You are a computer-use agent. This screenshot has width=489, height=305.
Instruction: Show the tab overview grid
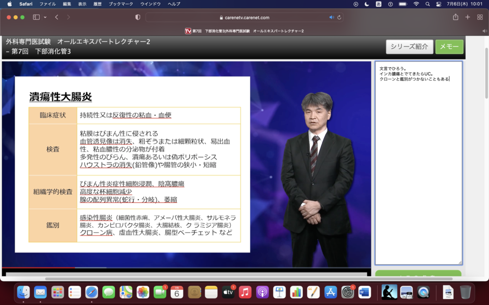(x=480, y=17)
